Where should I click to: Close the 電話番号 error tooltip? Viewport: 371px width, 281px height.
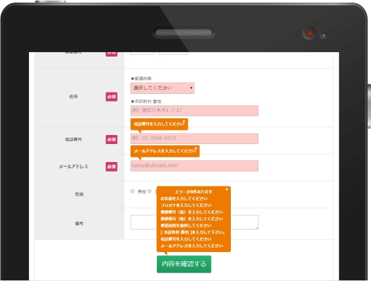(184, 122)
